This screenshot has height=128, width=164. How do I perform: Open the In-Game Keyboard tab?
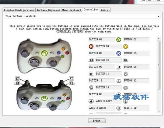(48, 10)
